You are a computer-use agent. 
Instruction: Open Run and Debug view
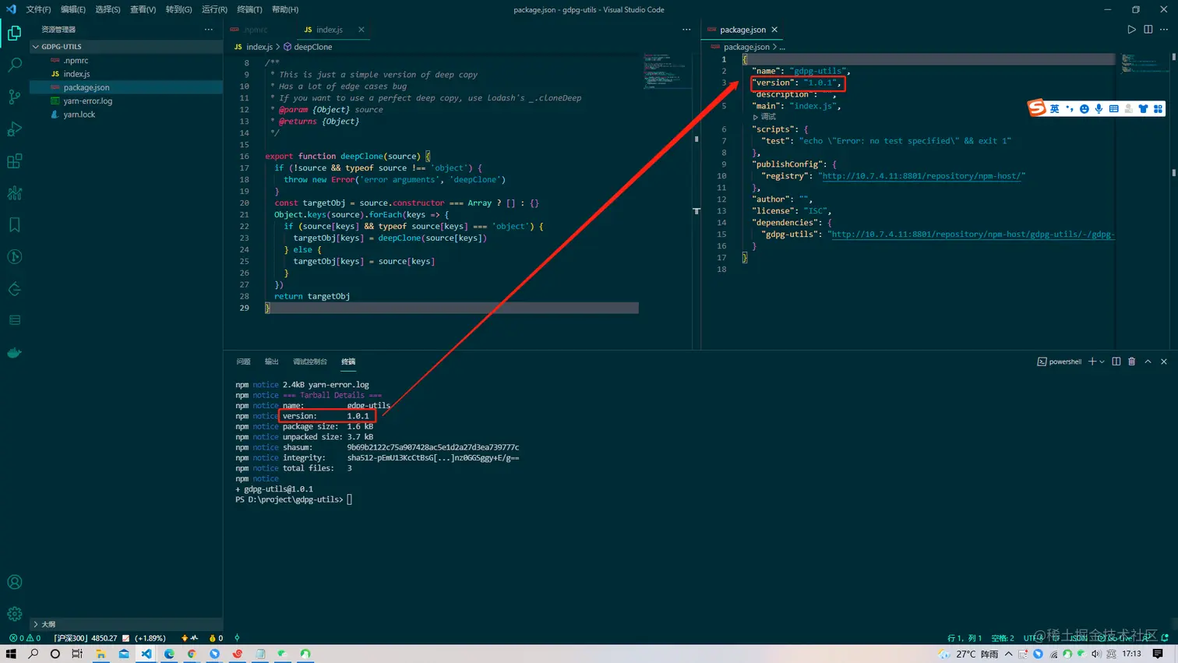point(14,129)
